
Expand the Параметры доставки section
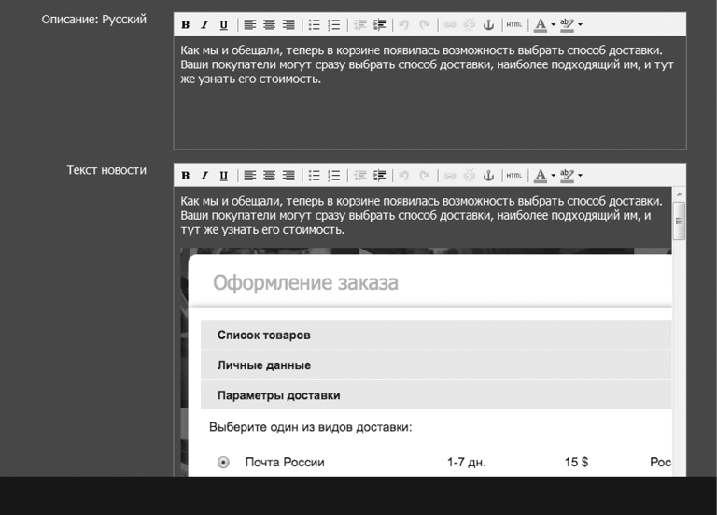436,395
